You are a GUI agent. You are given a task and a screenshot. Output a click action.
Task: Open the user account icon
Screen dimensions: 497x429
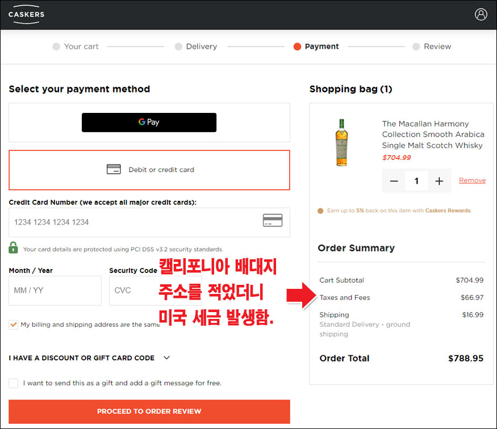[481, 14]
